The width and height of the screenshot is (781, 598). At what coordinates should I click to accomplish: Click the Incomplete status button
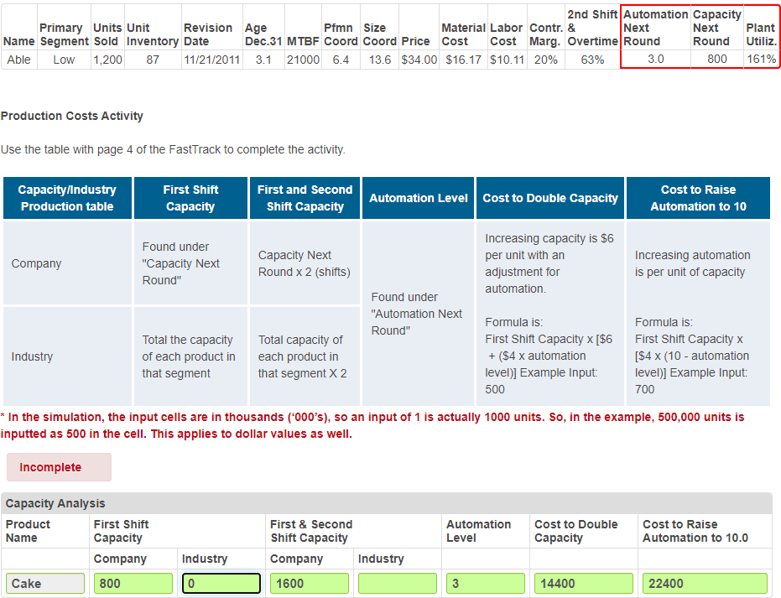59,467
